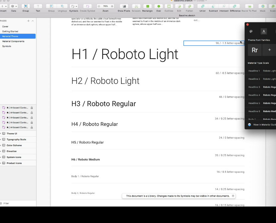Screen dimensions: 276x223
Task: Select the Oval shape tool
Action: pyautogui.click(x=159, y=6)
